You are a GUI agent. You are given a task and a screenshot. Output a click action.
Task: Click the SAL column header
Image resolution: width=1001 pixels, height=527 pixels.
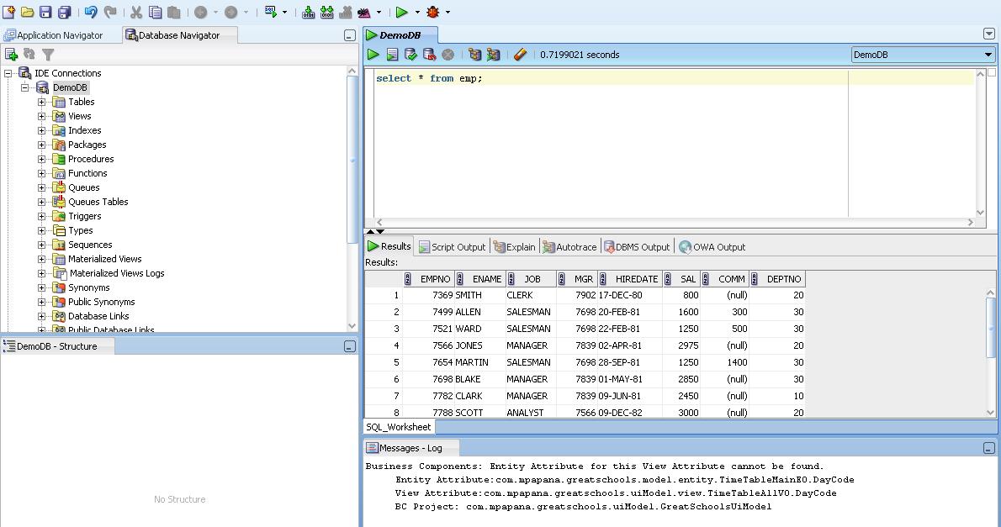[x=681, y=279]
